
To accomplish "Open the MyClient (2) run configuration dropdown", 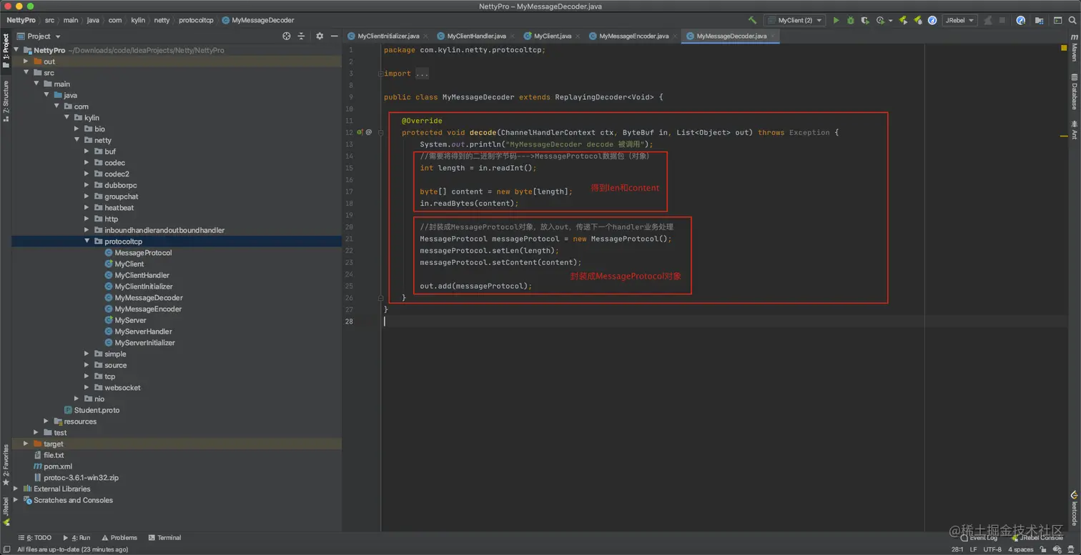I will tap(794, 21).
